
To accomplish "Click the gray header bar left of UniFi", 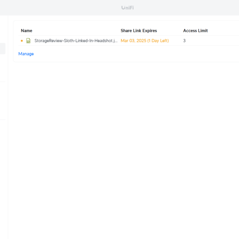I will click(61, 8).
